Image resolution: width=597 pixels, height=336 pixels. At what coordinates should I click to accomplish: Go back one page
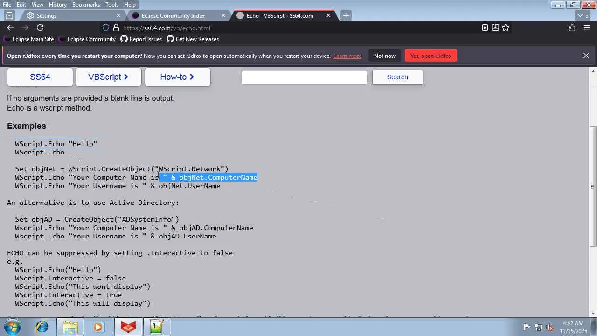[x=10, y=28]
